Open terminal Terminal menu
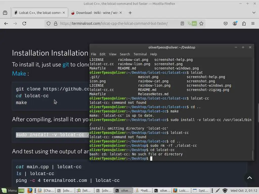This screenshot has height=194, width=259. [140, 54]
